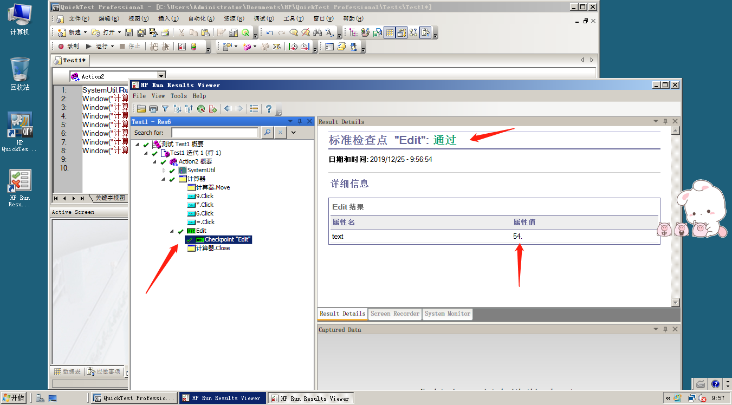Click the Search for input field
732x405 pixels.
pos(215,132)
